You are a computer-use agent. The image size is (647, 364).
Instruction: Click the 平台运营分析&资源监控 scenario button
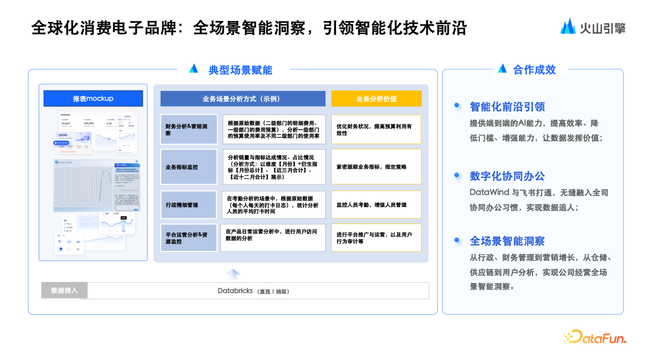189,238
